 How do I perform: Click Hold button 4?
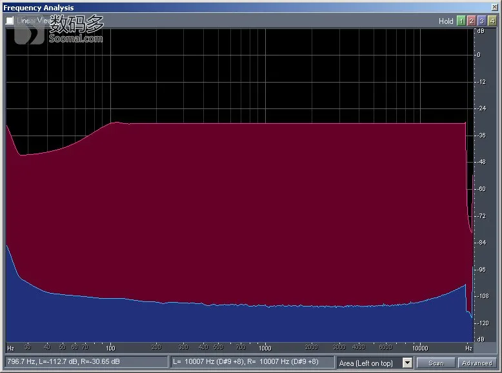(492, 21)
